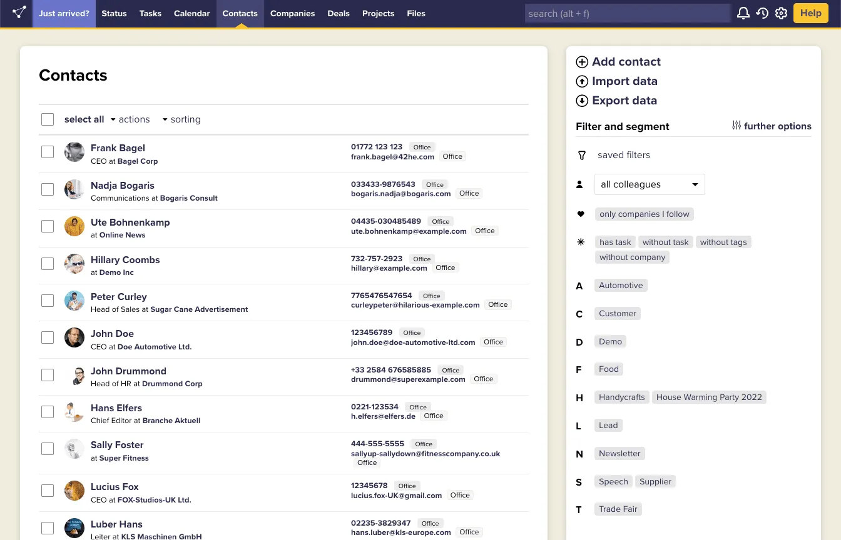This screenshot has height=540, width=841.
Task: Select the Trade Fair tag
Action: [618, 509]
